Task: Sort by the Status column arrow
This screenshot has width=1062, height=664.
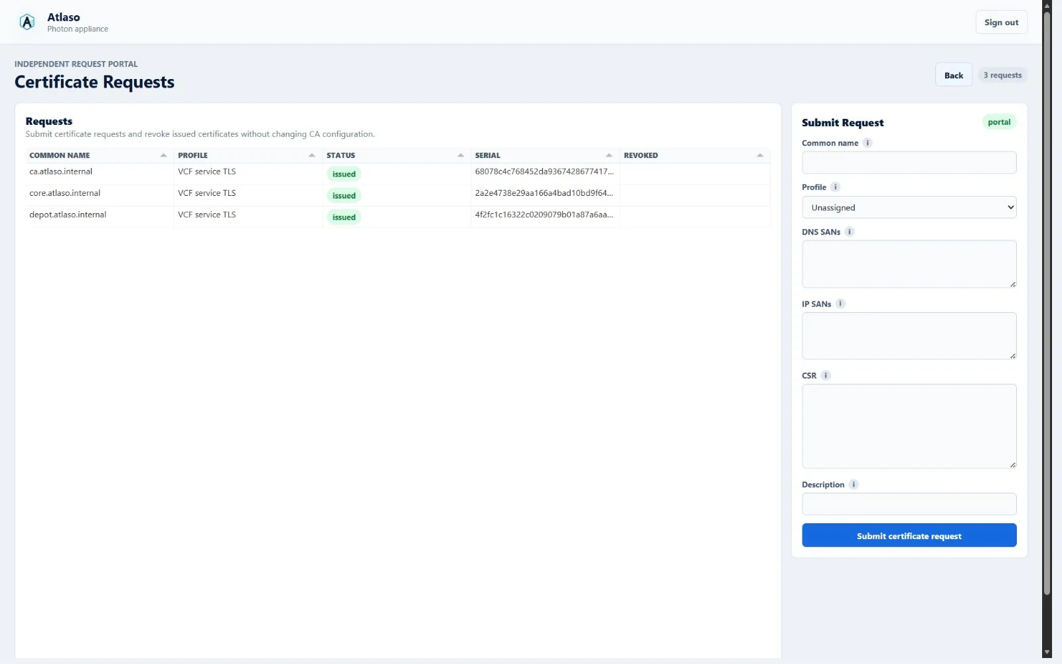Action: (x=461, y=155)
